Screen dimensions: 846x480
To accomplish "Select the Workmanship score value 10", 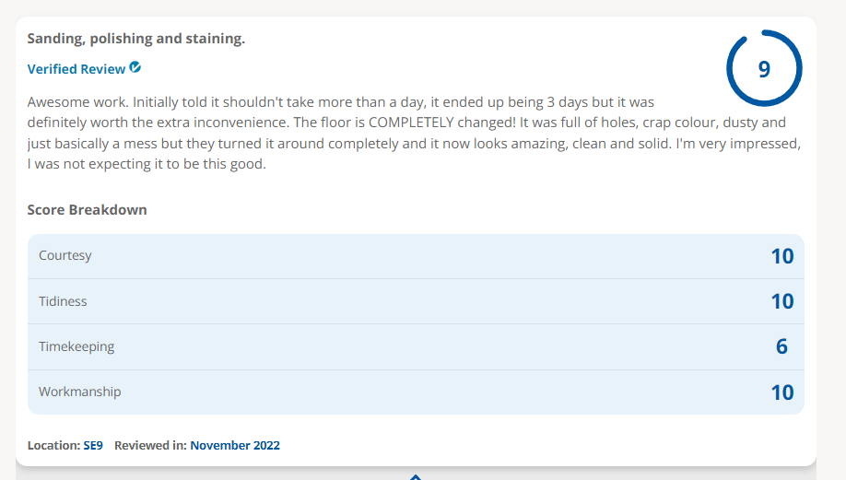I will 781,392.
